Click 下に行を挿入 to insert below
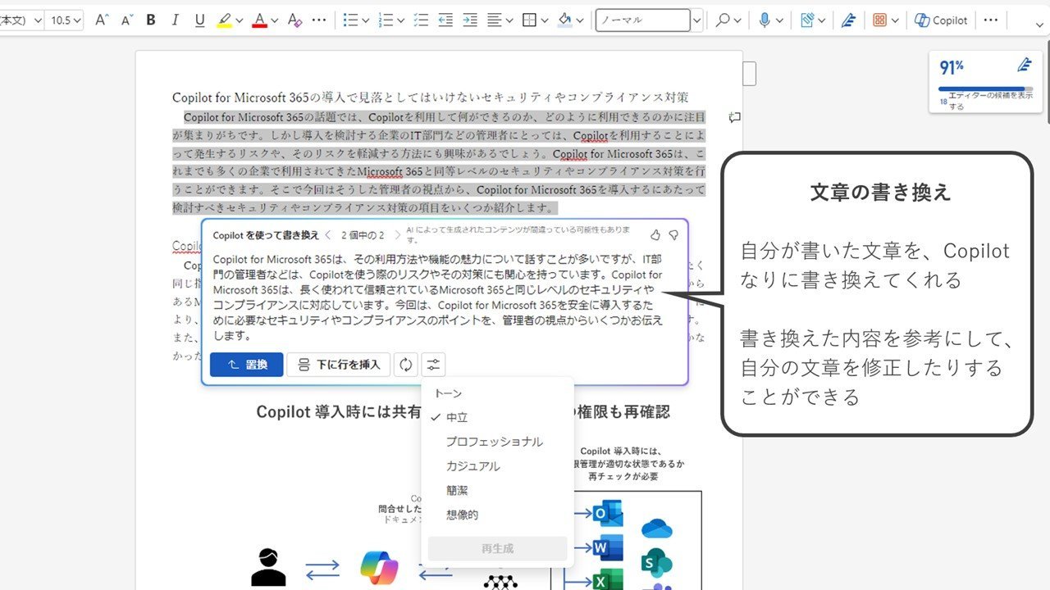Image resolution: width=1050 pixels, height=590 pixels. (x=338, y=365)
